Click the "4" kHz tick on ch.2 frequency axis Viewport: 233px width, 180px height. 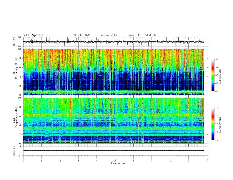click(x=20, y=125)
